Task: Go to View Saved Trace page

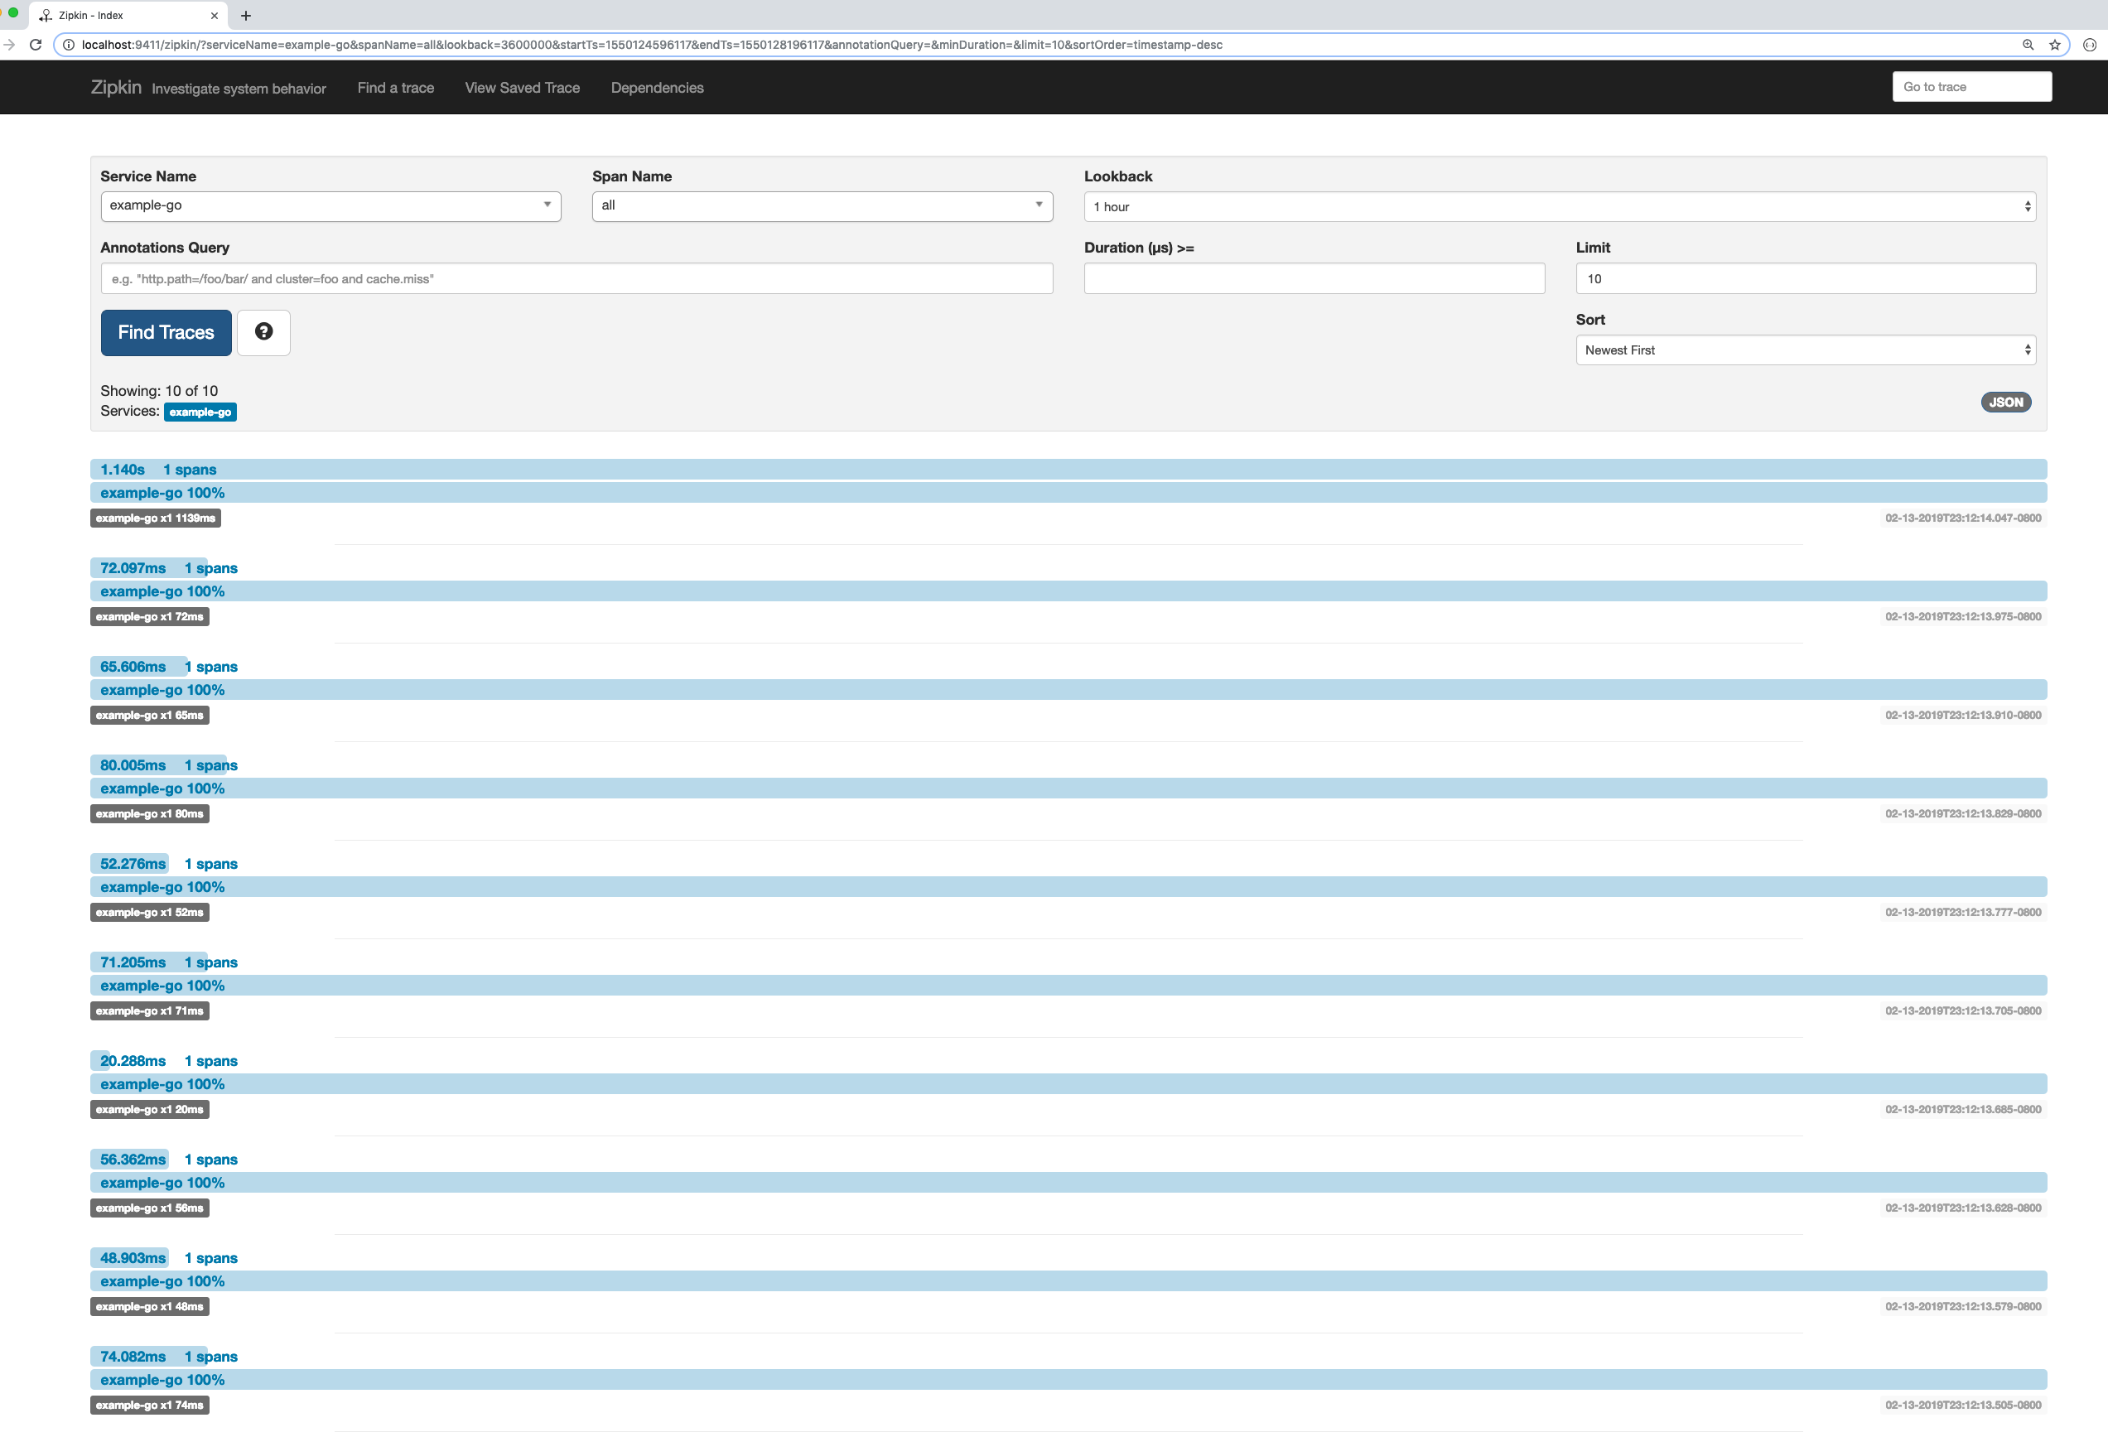Action: click(x=522, y=88)
